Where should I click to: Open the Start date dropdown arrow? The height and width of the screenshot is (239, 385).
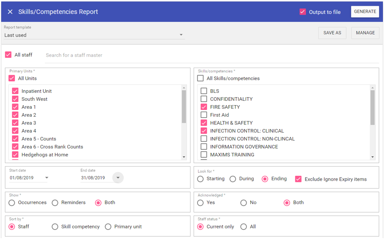click(x=47, y=178)
